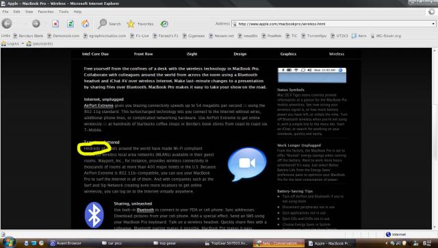Select the Design page tab
438x248 pixels.
[240, 54]
